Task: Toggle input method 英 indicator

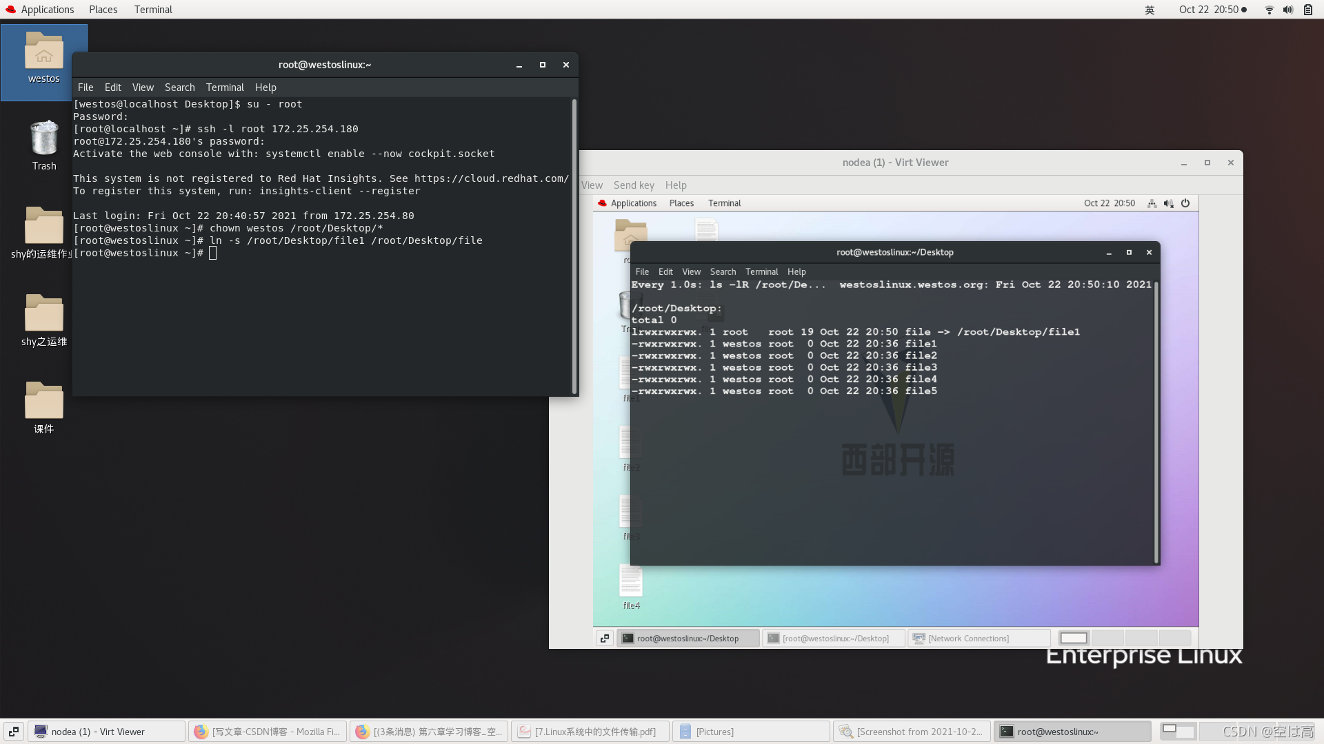Action: coord(1150,10)
